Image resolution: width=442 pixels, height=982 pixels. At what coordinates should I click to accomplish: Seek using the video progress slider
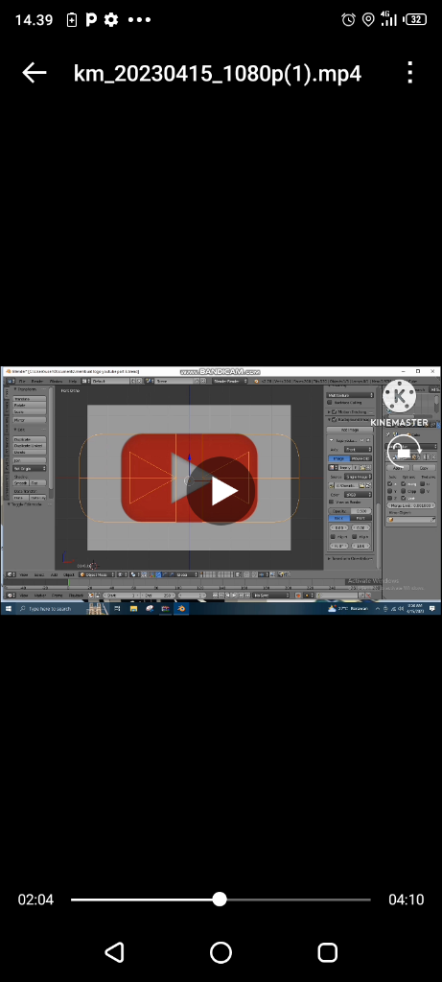coord(221,900)
